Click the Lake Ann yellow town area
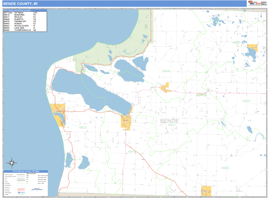Screen dimensions: 269x198 tap(252, 47)
